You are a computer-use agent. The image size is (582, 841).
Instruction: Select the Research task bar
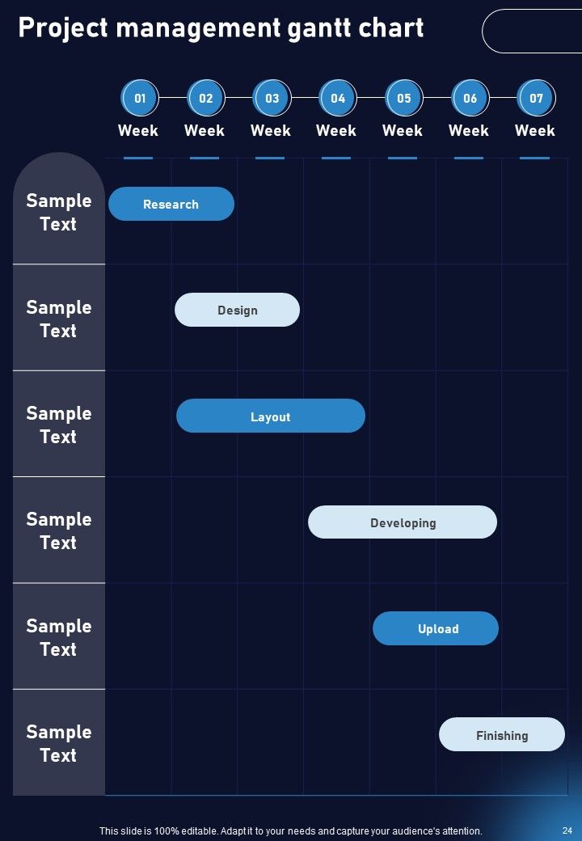[x=171, y=204]
